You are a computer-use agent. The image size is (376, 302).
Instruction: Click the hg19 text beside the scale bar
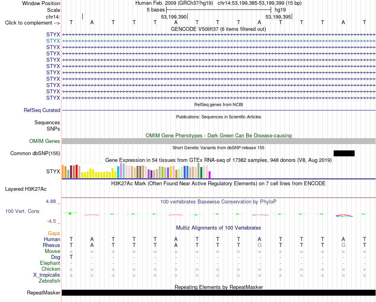(x=280, y=10)
